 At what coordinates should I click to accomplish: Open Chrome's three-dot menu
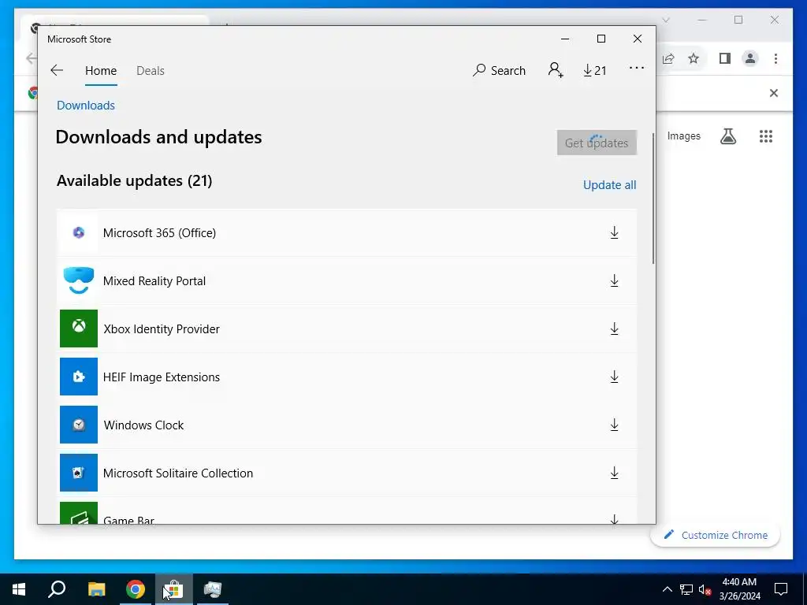click(775, 58)
